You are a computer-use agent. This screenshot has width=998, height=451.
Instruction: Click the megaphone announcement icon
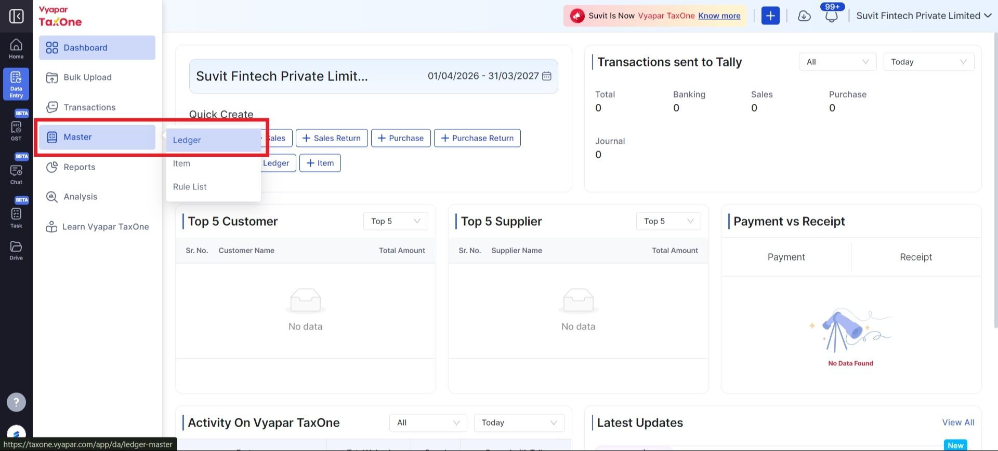click(577, 16)
